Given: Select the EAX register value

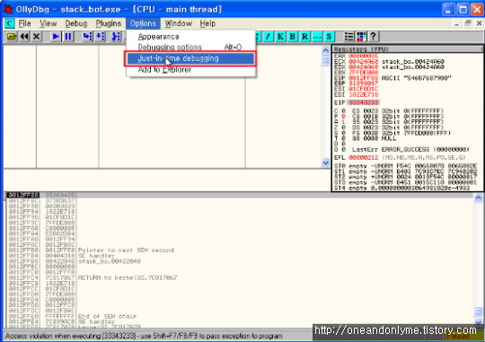Looking at the screenshot, I should pyautogui.click(x=364, y=56).
